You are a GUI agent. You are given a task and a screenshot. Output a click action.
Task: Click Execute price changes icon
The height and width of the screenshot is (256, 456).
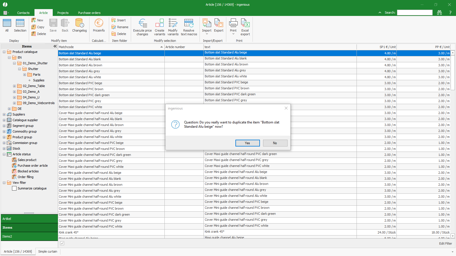click(x=142, y=23)
